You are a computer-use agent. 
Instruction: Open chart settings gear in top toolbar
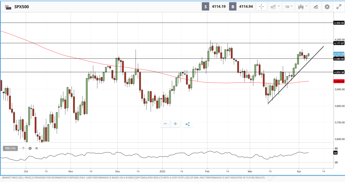point(327,6)
